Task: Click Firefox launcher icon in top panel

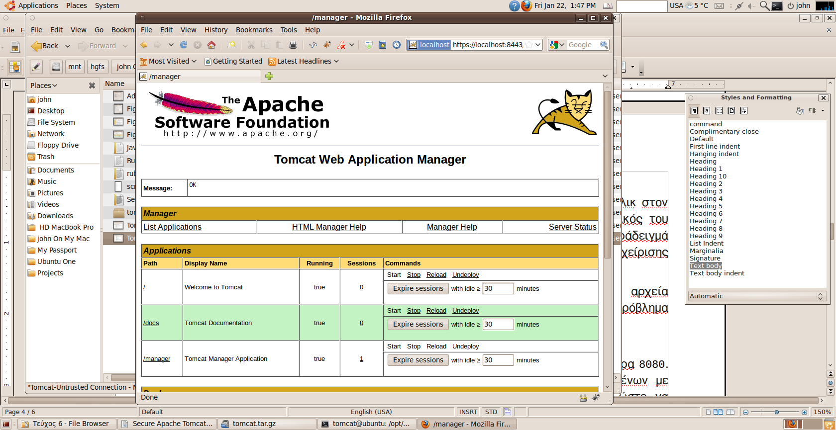Action: coord(526,6)
